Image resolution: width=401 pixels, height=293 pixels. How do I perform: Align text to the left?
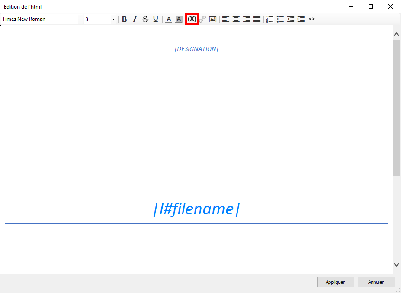(x=226, y=19)
